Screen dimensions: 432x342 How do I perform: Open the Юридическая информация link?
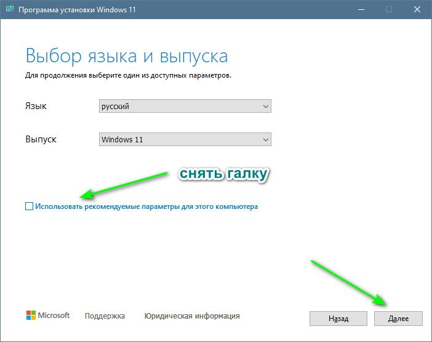pos(192,316)
